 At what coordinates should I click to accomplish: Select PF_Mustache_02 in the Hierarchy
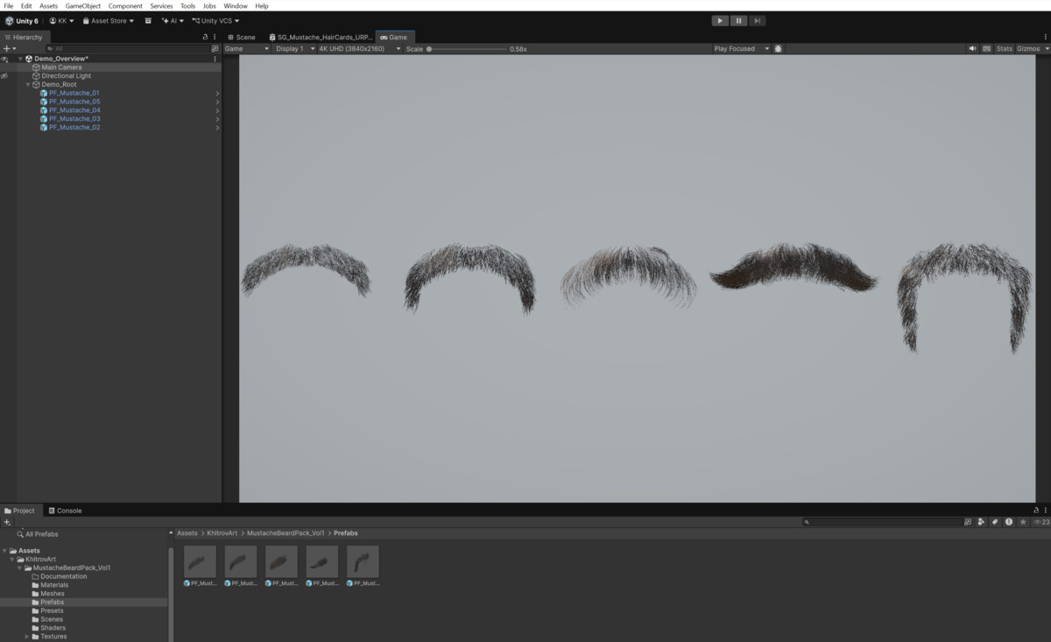pos(74,127)
